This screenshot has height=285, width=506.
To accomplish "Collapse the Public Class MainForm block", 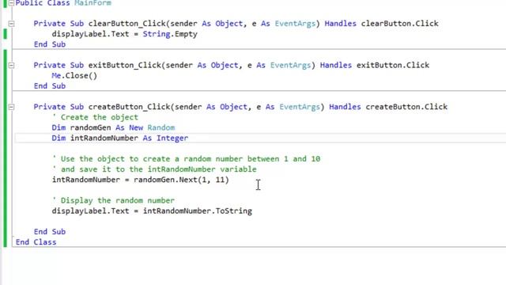I will point(11,3).
